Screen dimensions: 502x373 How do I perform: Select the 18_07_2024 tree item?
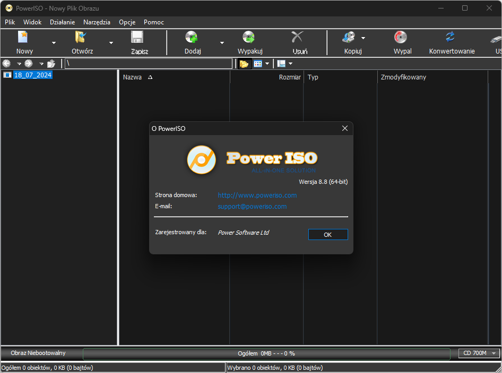tap(33, 75)
